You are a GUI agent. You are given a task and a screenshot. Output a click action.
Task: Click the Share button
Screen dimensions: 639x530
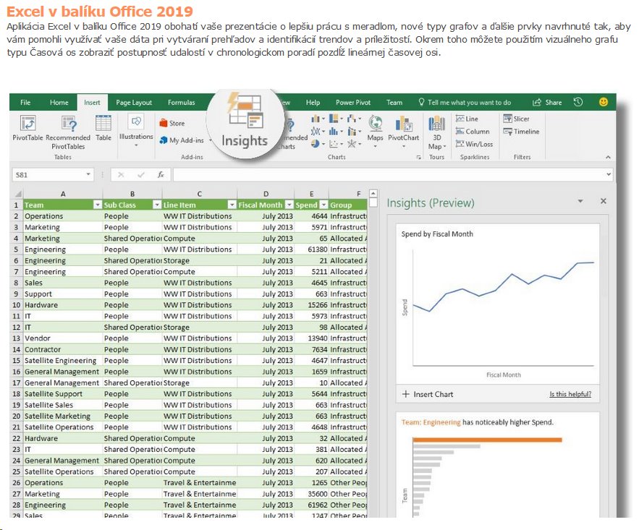coord(547,103)
